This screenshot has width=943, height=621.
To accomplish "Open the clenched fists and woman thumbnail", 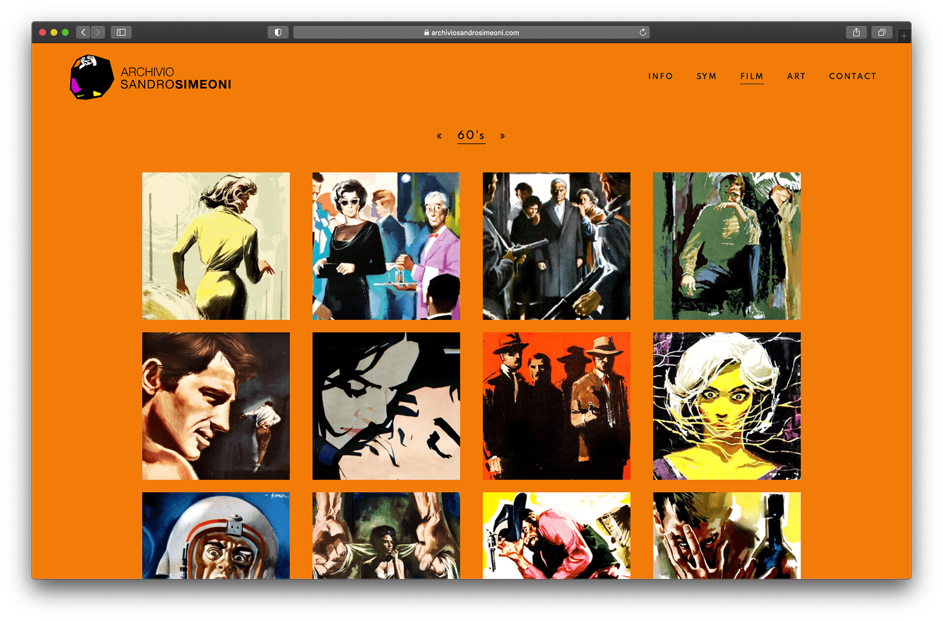I will click(386, 536).
